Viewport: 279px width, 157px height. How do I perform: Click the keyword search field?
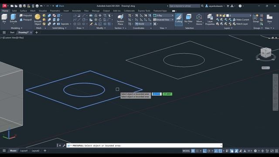point(184,6)
